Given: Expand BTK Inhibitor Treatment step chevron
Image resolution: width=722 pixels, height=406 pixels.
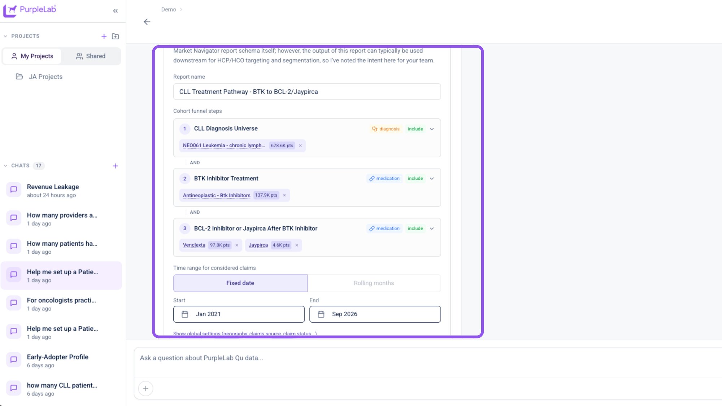Looking at the screenshot, I should coord(432,179).
